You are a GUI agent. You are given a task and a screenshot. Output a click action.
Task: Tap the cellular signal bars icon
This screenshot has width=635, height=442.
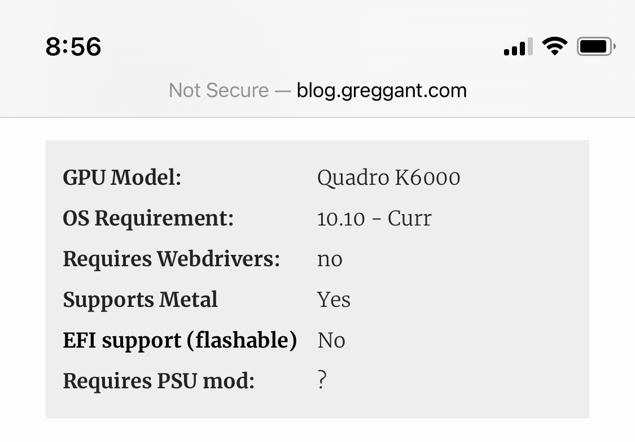(x=518, y=47)
